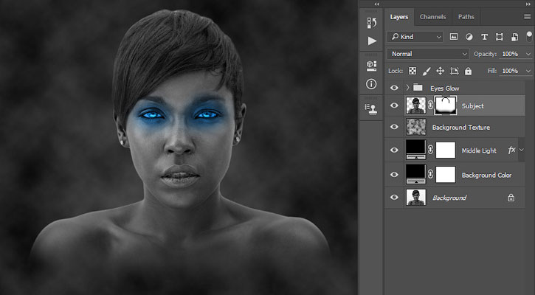The width and height of the screenshot is (535, 295).
Task: Hide the Background Color layer
Action: pos(394,175)
